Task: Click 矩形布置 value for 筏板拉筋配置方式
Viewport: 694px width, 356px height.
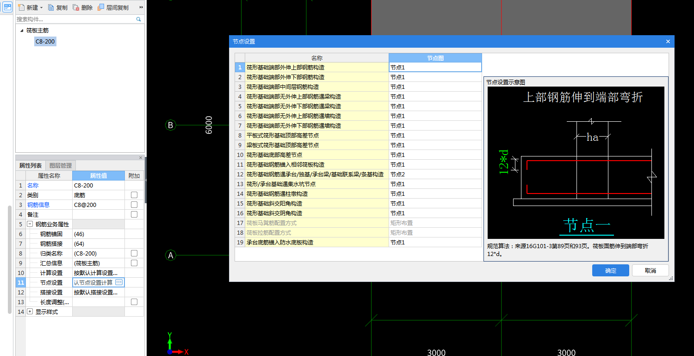Action: point(435,233)
